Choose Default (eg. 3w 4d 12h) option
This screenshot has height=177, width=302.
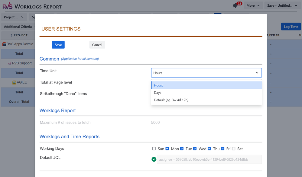click(206, 100)
